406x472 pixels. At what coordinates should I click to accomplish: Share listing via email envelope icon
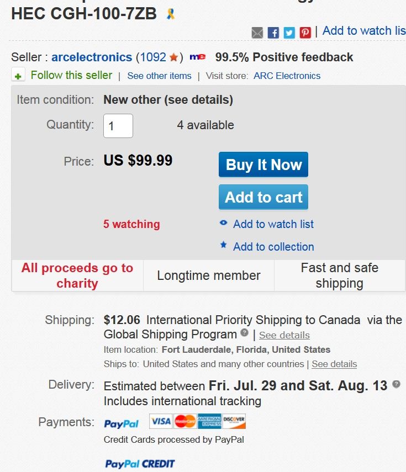tap(257, 33)
